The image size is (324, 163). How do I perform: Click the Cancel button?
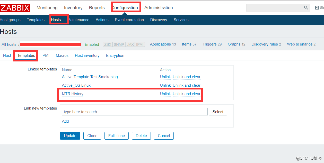164,136
